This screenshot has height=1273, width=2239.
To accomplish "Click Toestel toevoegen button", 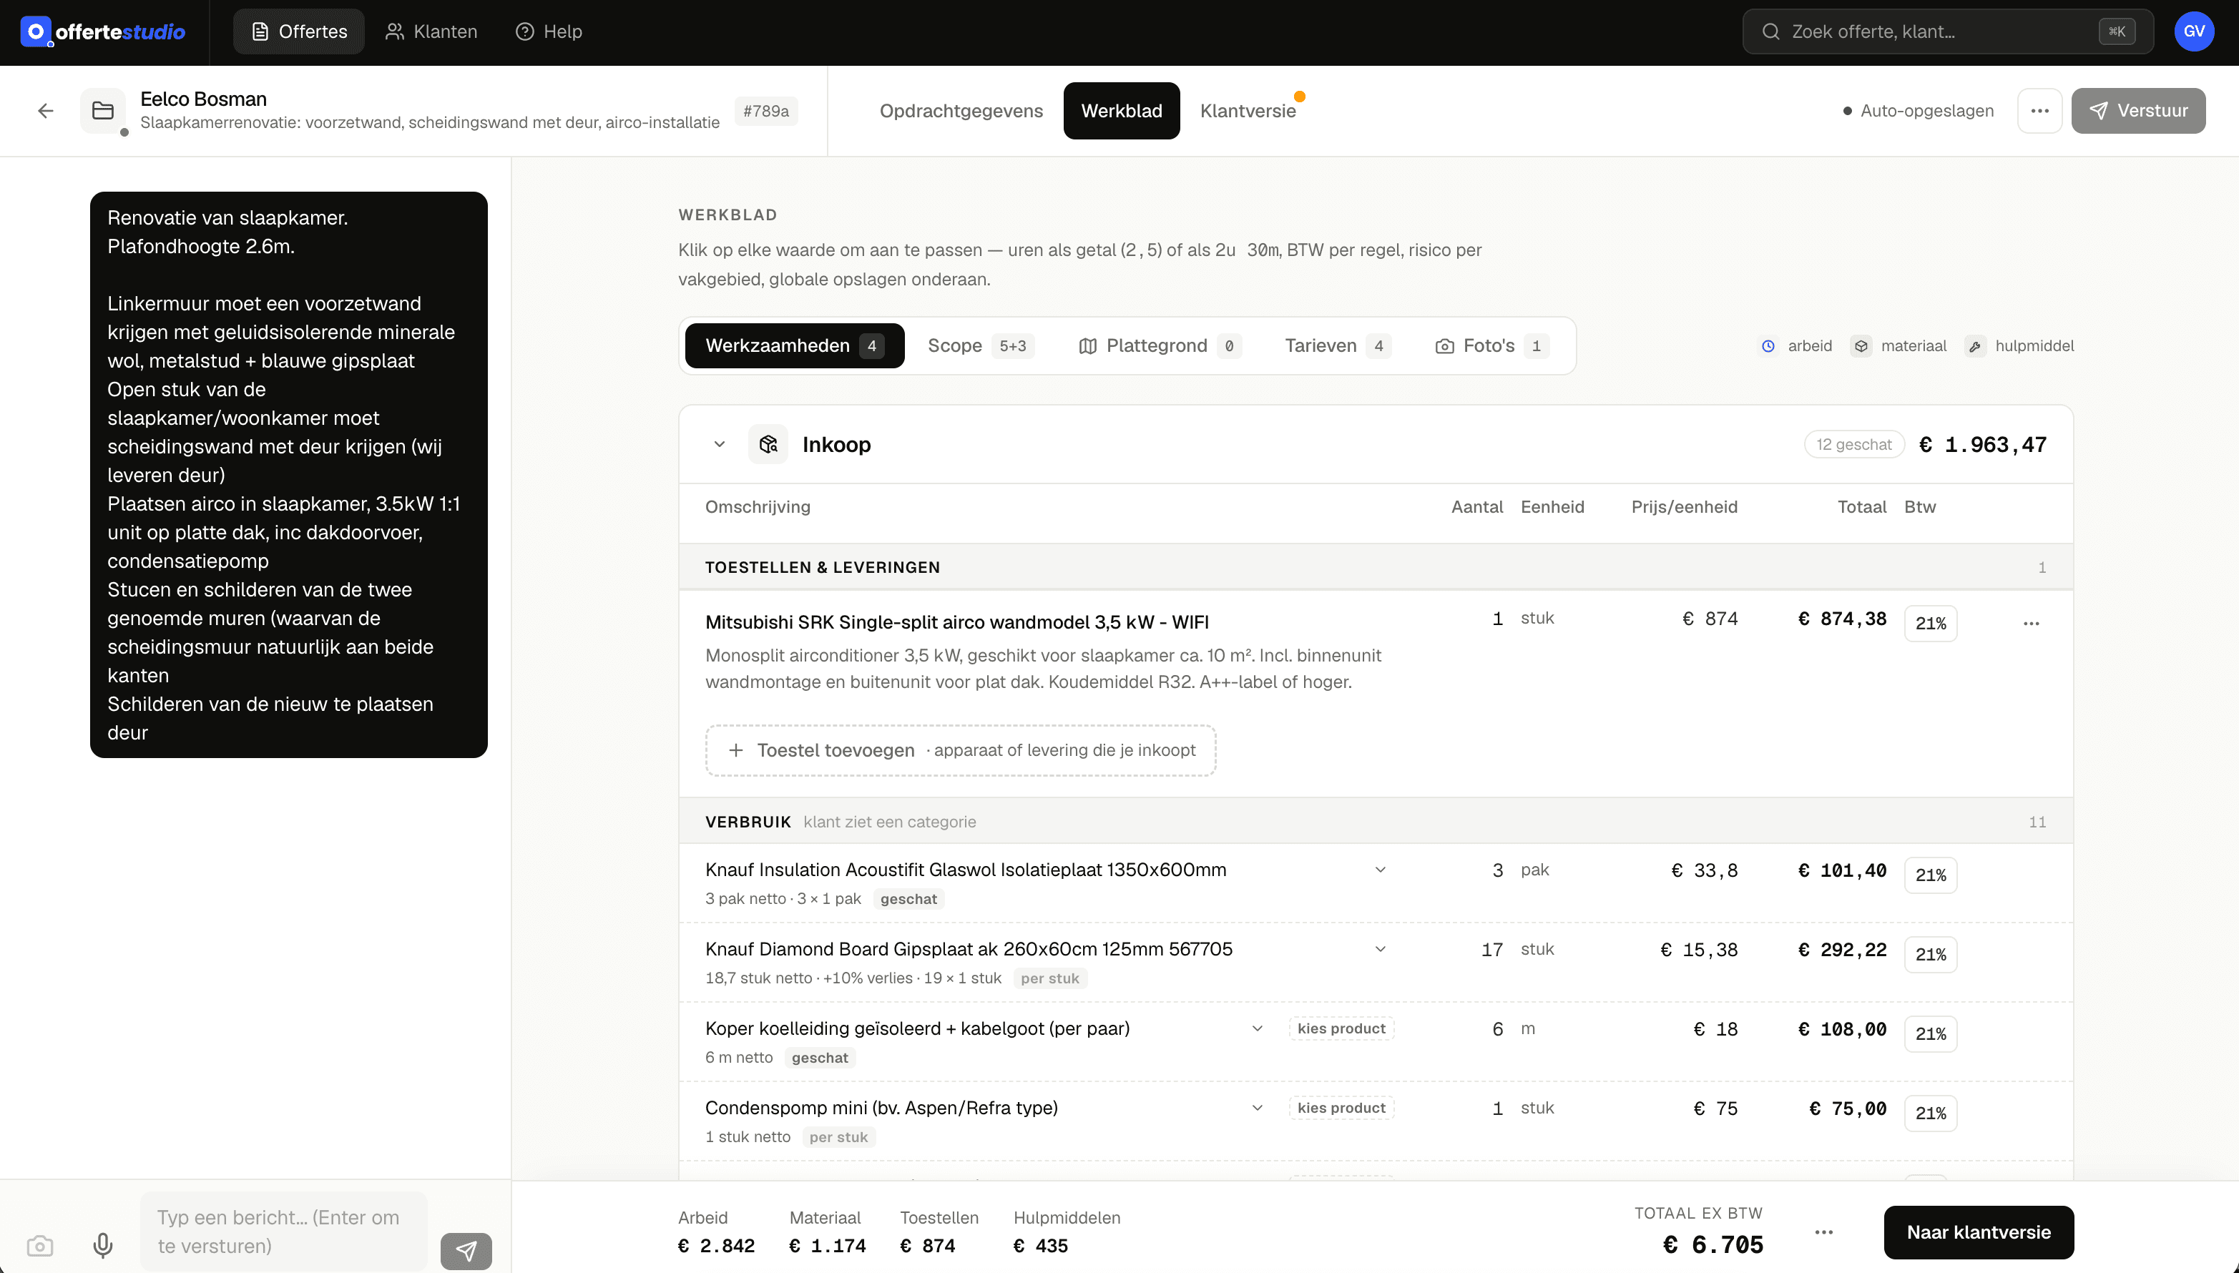I will tap(960, 750).
